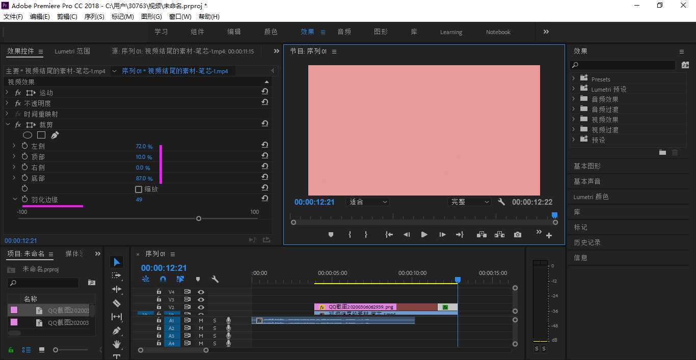
Task: Expand the 视频效果 folder
Action: tap(574, 119)
